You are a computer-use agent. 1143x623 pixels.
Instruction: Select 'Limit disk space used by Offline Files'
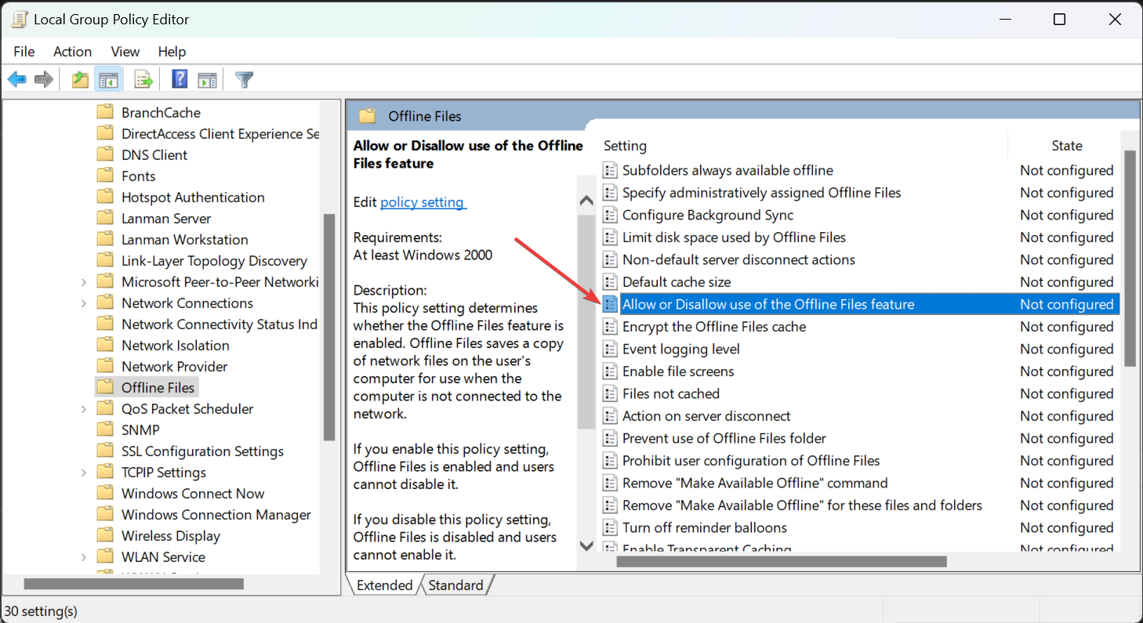pyautogui.click(x=734, y=237)
